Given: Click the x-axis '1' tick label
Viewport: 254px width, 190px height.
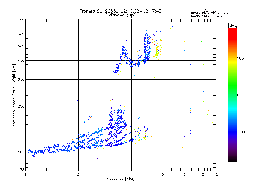Looking at the screenshot, I should pos(26,174).
